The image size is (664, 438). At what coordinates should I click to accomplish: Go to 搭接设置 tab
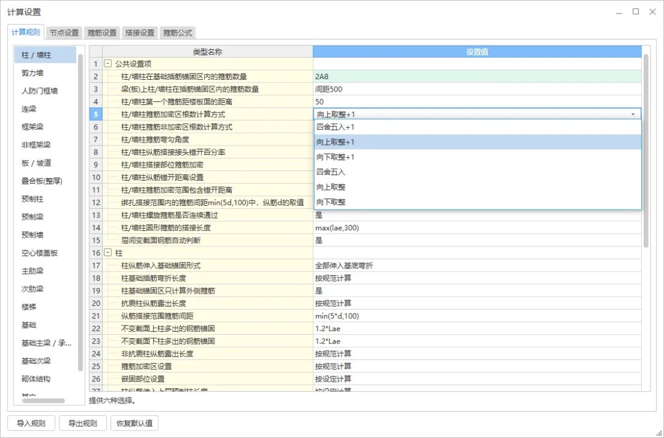tap(140, 33)
